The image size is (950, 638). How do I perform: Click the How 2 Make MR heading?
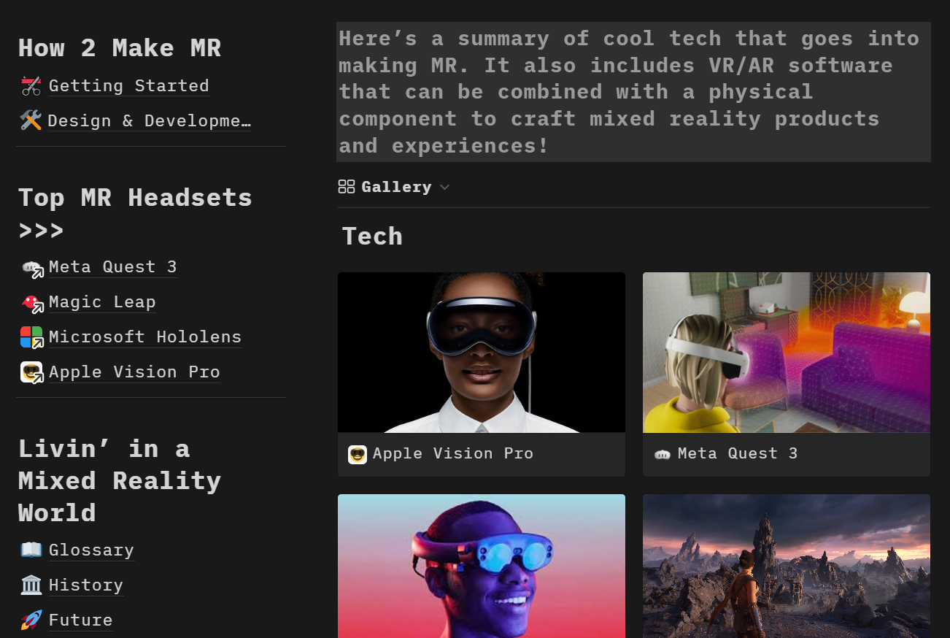(120, 48)
